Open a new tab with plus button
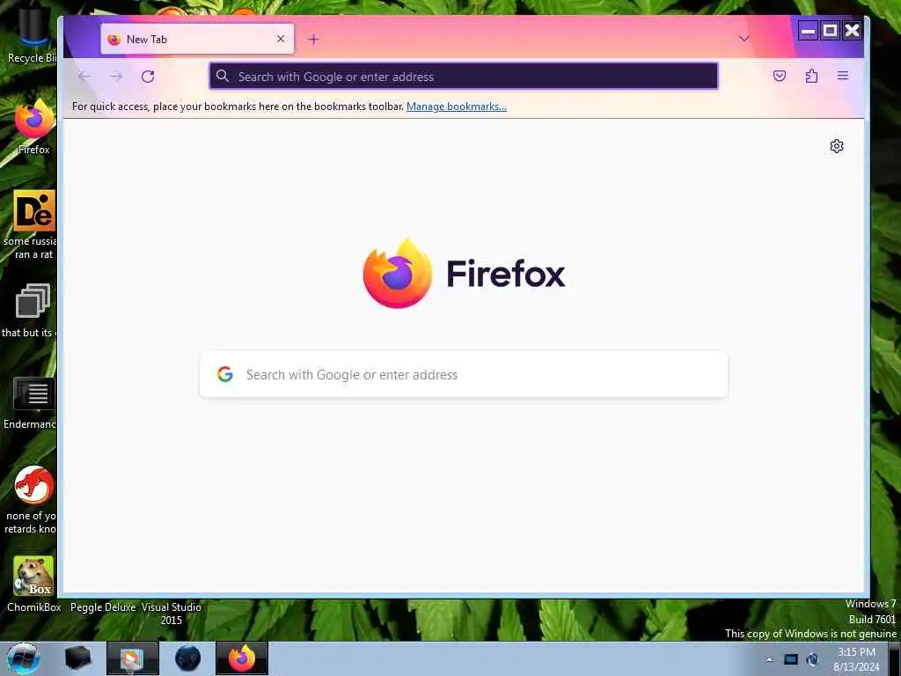Image resolution: width=901 pixels, height=676 pixels. 313,39
